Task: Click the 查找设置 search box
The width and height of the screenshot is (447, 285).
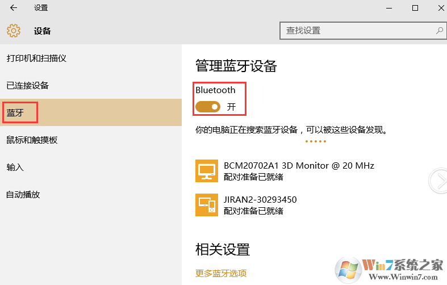Action: tap(358, 31)
